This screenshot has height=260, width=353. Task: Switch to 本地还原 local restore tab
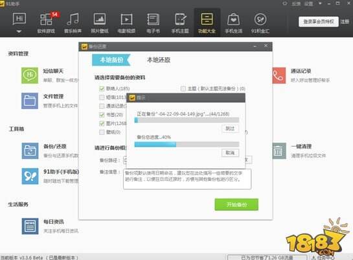(x=159, y=60)
